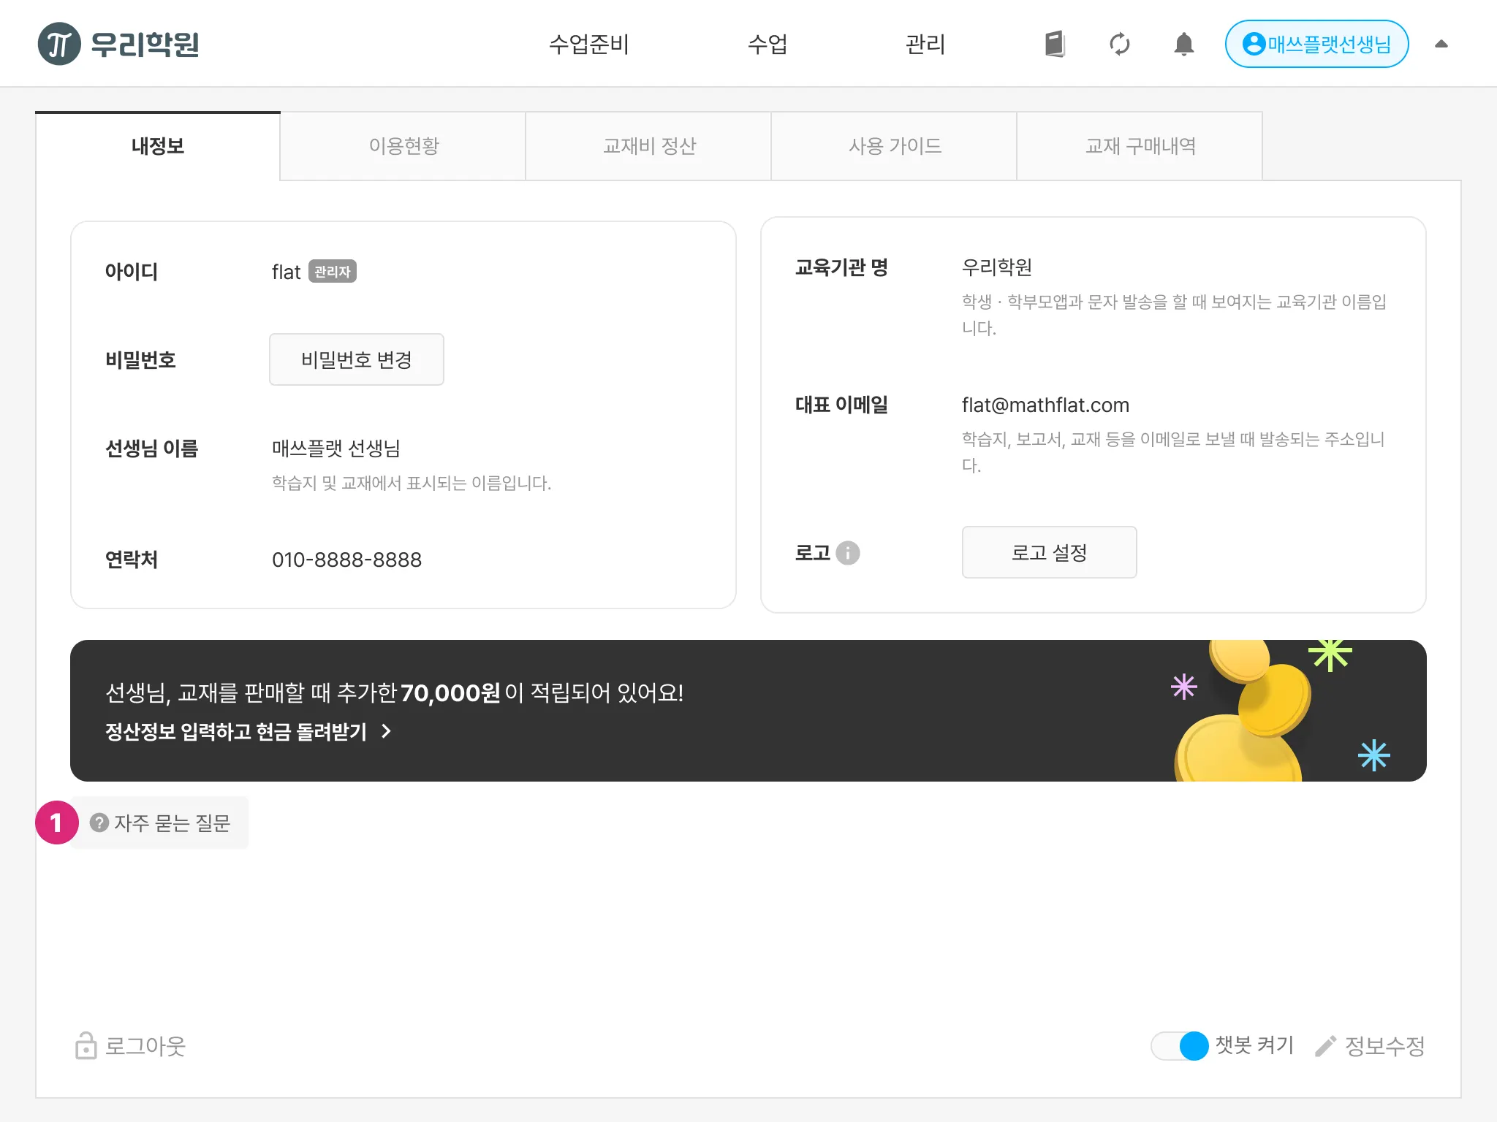Click the 로고 설정 button
This screenshot has width=1497, height=1122.
point(1049,552)
